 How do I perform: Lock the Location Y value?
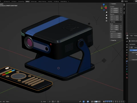pyautogui.click(x=121, y=10)
